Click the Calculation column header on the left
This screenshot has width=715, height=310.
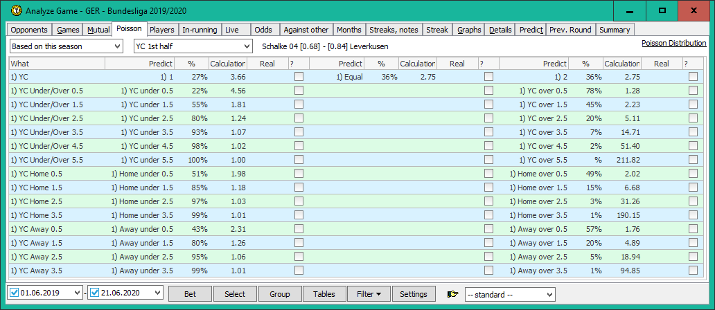pos(228,64)
